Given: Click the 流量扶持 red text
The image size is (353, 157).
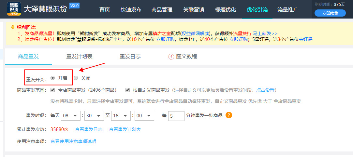Looking at the screenshot, I should click(x=242, y=33).
